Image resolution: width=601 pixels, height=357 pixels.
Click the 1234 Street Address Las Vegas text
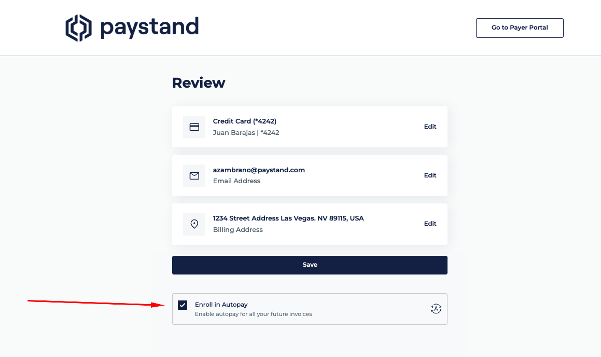(x=288, y=218)
